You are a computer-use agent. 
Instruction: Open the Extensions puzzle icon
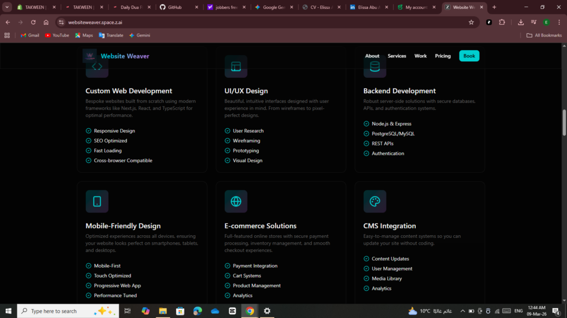[x=502, y=22]
